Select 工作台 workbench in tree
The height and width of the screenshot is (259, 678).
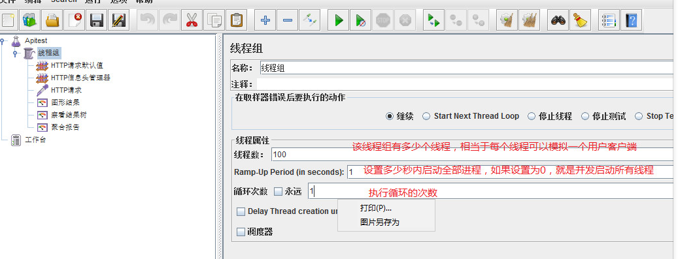(35, 140)
